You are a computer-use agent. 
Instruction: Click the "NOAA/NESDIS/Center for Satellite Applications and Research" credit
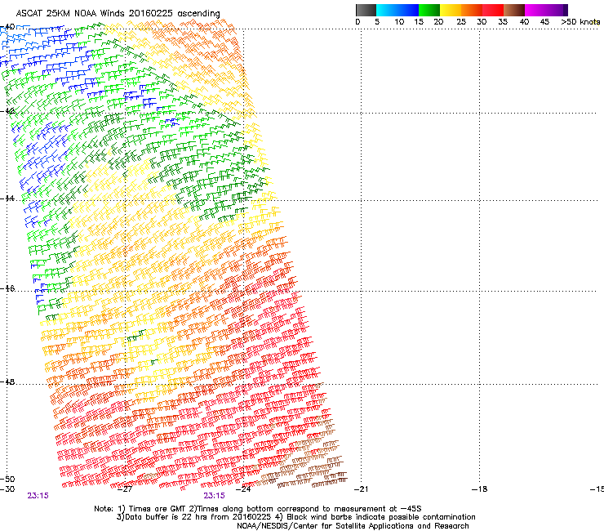pyautogui.click(x=353, y=526)
